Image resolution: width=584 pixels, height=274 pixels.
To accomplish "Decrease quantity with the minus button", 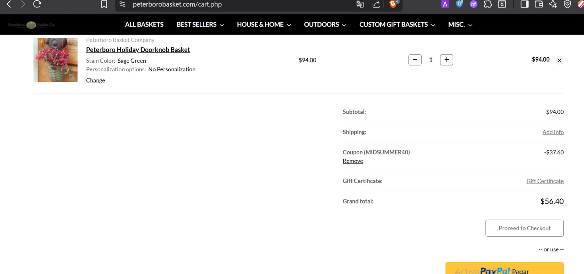I will tap(415, 60).
